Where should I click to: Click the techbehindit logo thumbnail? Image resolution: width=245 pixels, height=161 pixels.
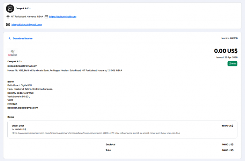click(12, 53)
